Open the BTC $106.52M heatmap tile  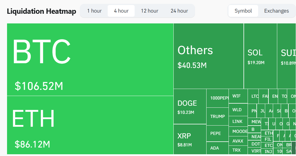tap(90, 59)
